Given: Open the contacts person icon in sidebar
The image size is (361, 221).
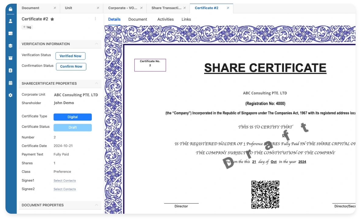Looking at the screenshot, I should 10,21.
